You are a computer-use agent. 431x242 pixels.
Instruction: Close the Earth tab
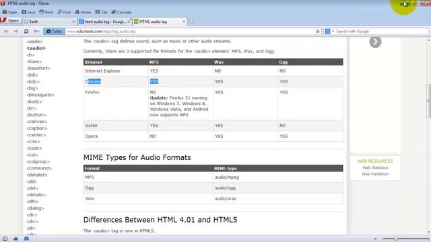click(x=73, y=22)
